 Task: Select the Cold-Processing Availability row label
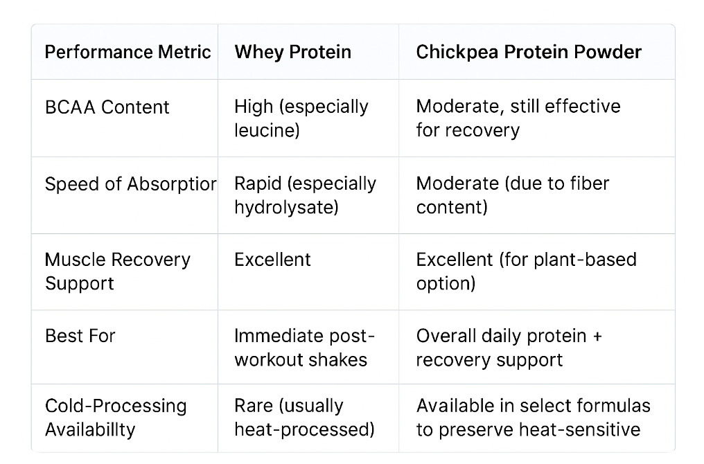(115, 418)
